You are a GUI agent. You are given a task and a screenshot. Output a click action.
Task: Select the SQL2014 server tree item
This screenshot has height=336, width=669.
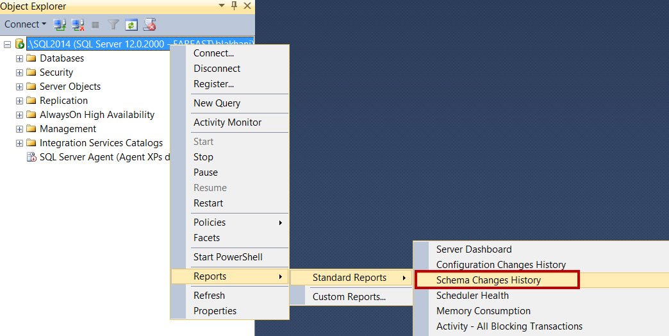[x=140, y=44]
